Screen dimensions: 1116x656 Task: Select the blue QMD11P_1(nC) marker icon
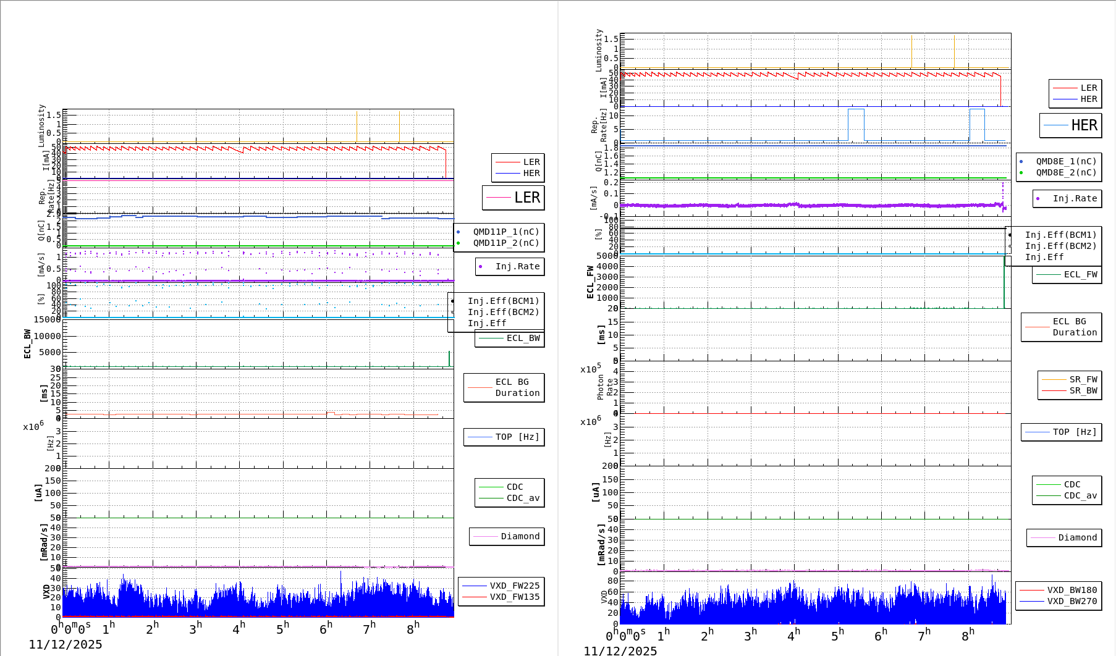[x=459, y=232]
